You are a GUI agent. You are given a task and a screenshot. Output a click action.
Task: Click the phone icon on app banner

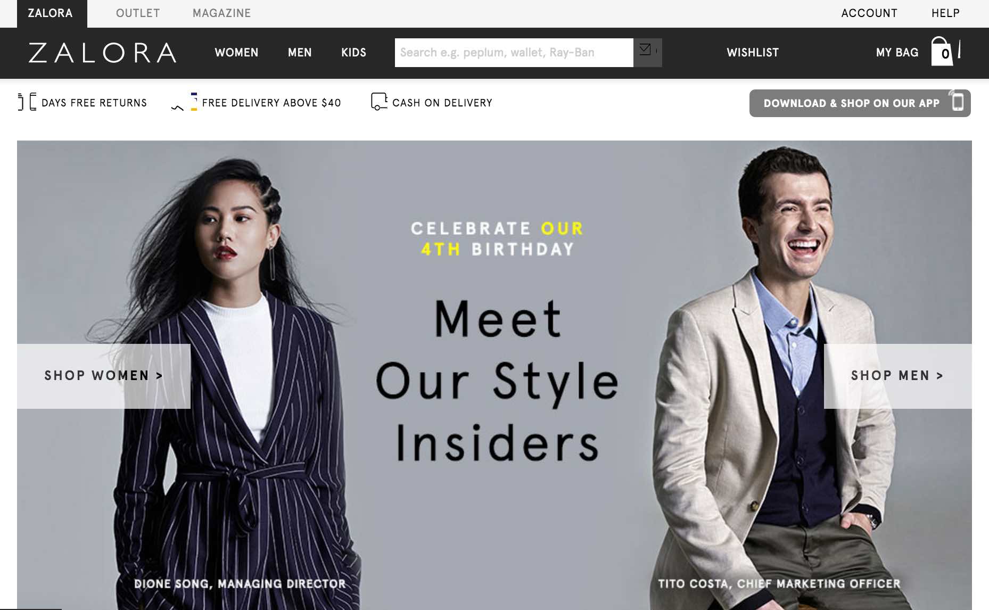tap(958, 102)
